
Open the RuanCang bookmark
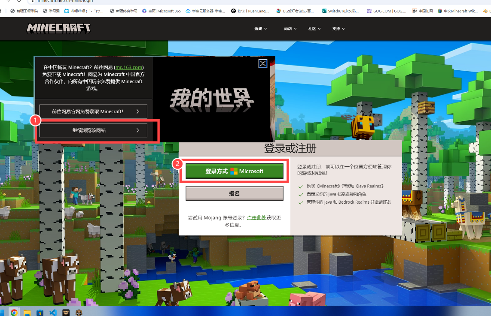coord(250,11)
